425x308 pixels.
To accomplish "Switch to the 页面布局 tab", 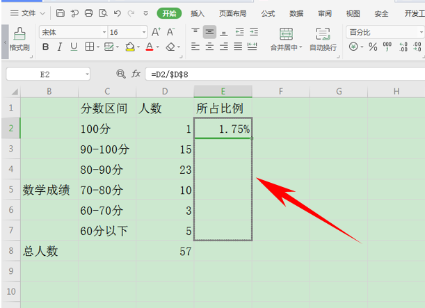I will [233, 13].
